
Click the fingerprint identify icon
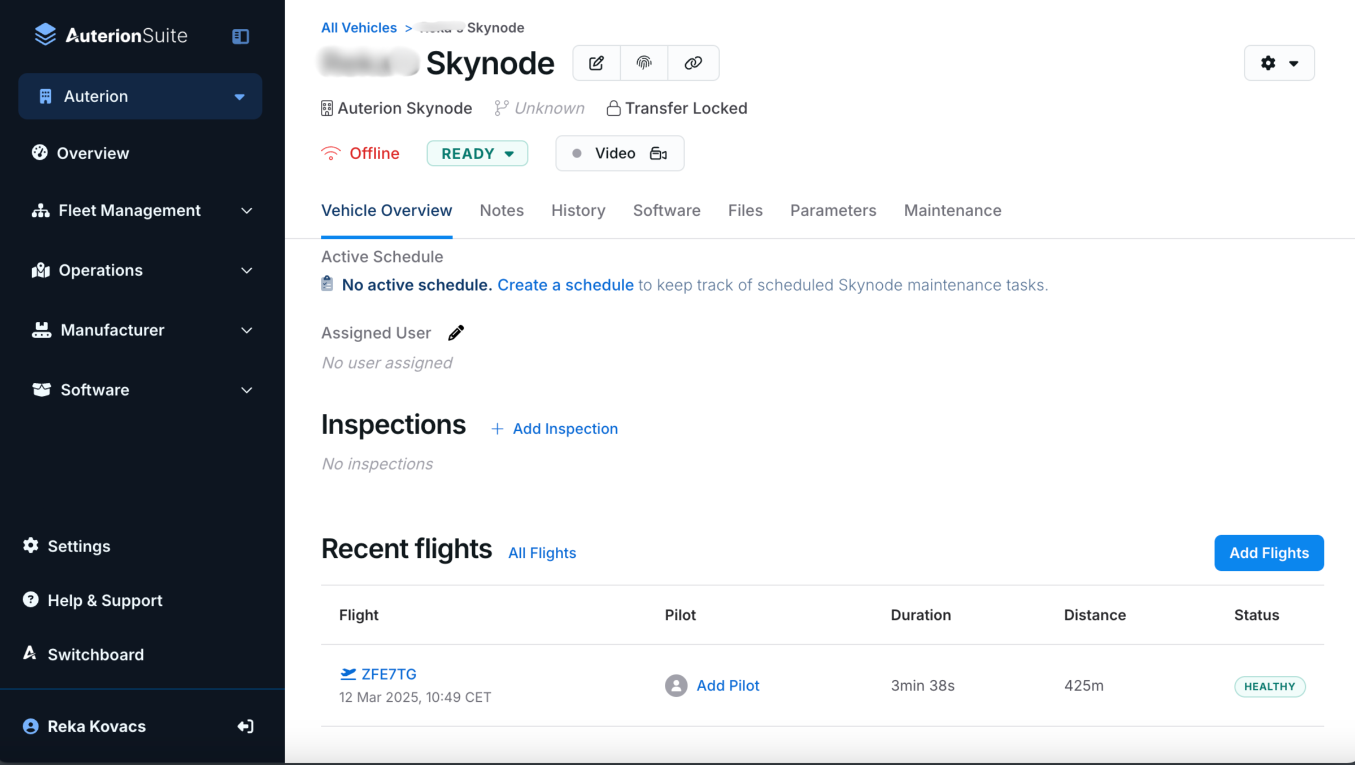click(x=644, y=63)
